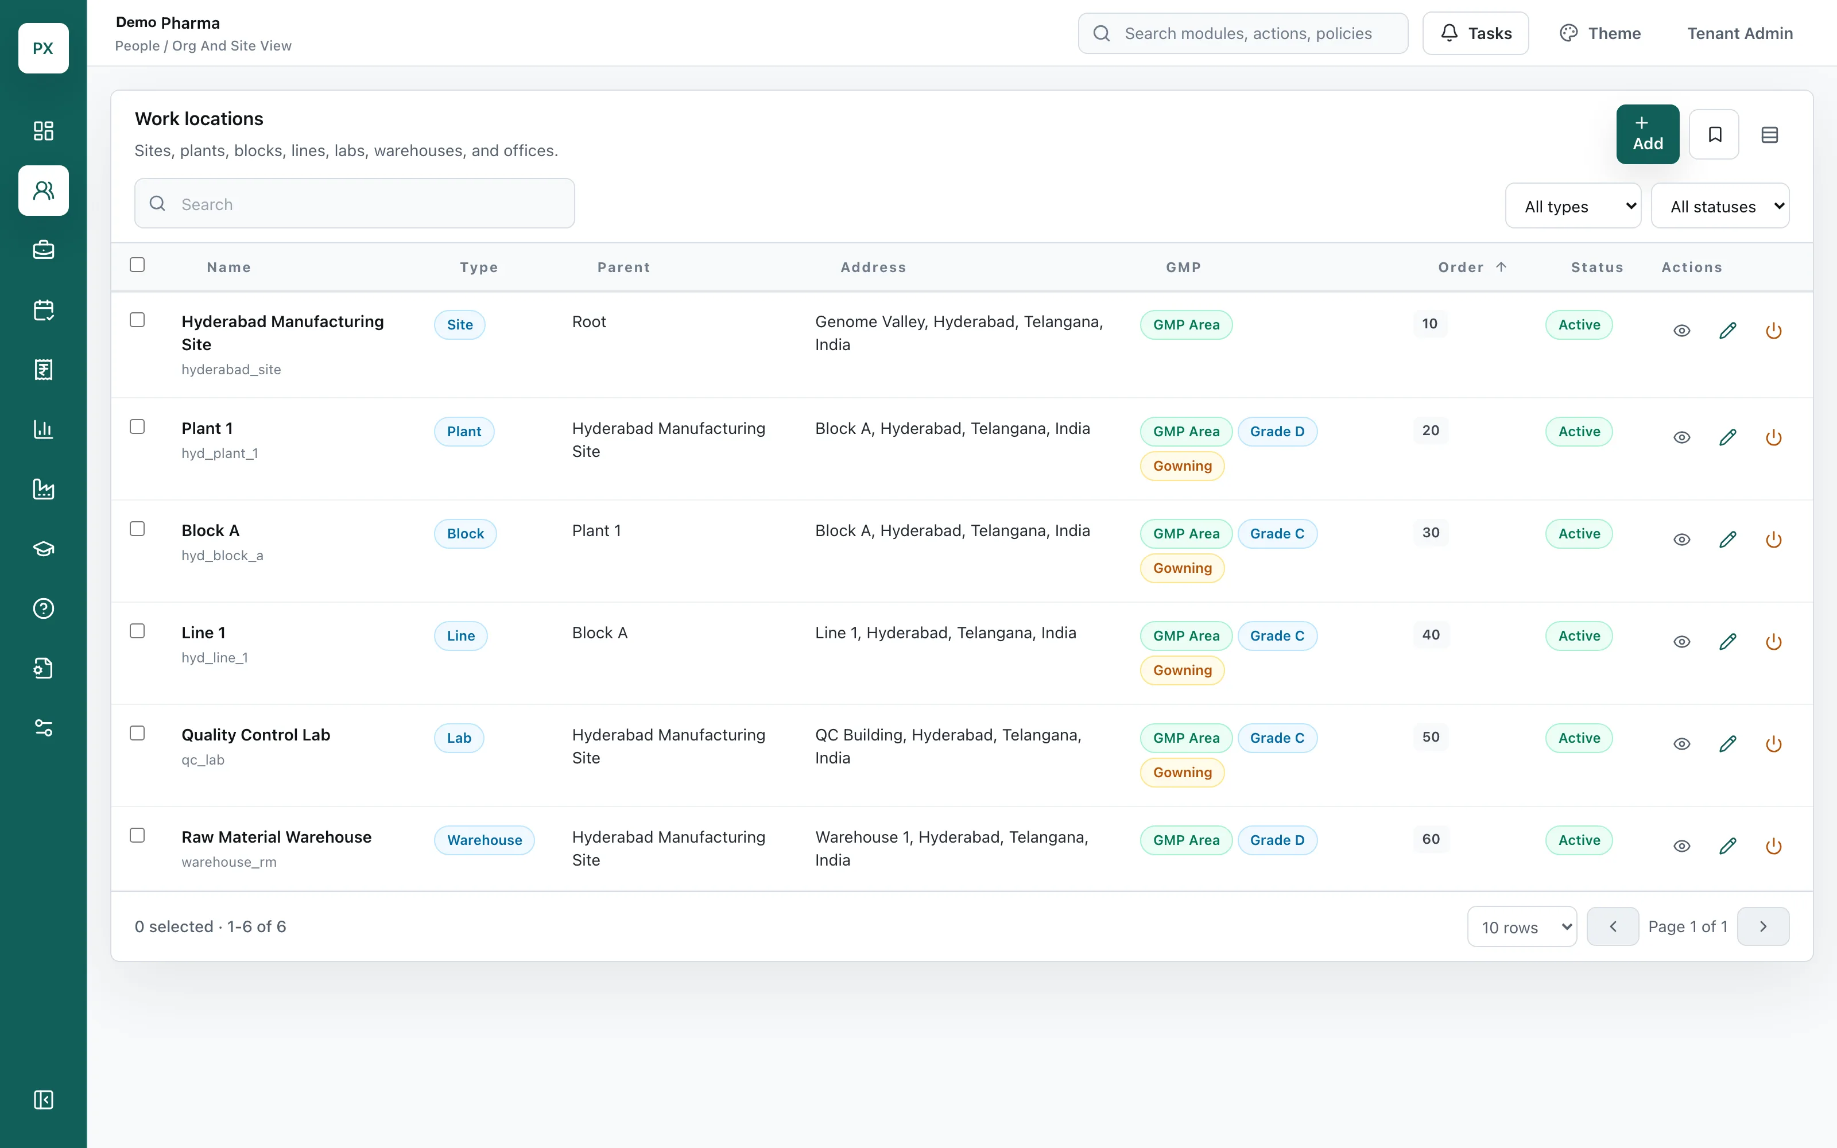
Task: Open the factory icon in sidebar
Action: point(43,489)
